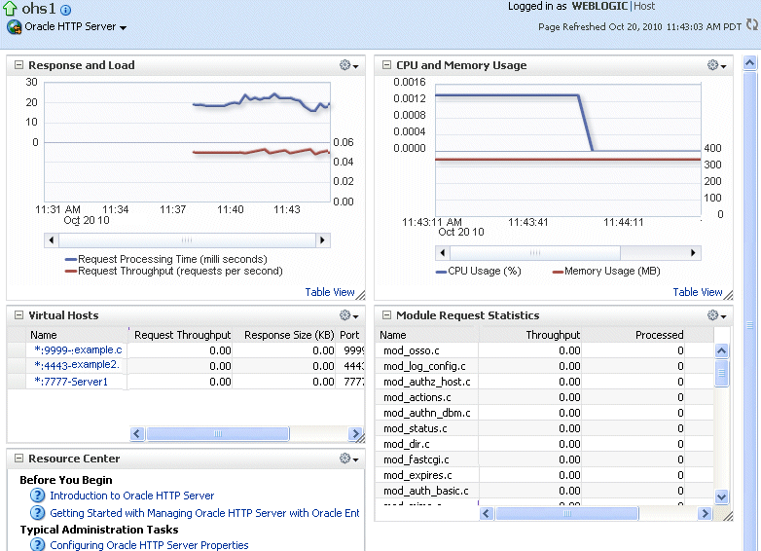Open the CPU and Memory Usage Table View
761x551 pixels.
[x=698, y=292]
